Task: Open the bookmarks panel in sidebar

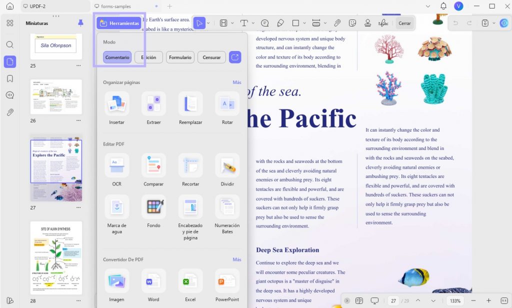Action: point(10,78)
